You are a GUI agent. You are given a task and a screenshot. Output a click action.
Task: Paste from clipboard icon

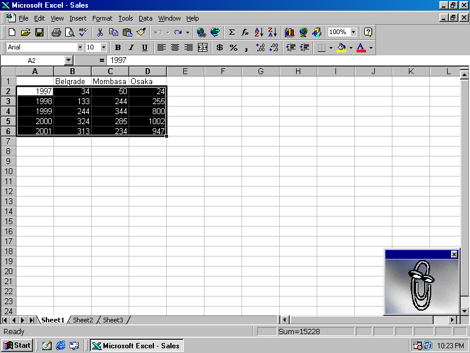point(127,32)
